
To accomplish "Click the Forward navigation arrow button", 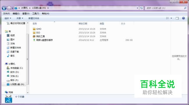I will pyautogui.click(x=9, y=8).
